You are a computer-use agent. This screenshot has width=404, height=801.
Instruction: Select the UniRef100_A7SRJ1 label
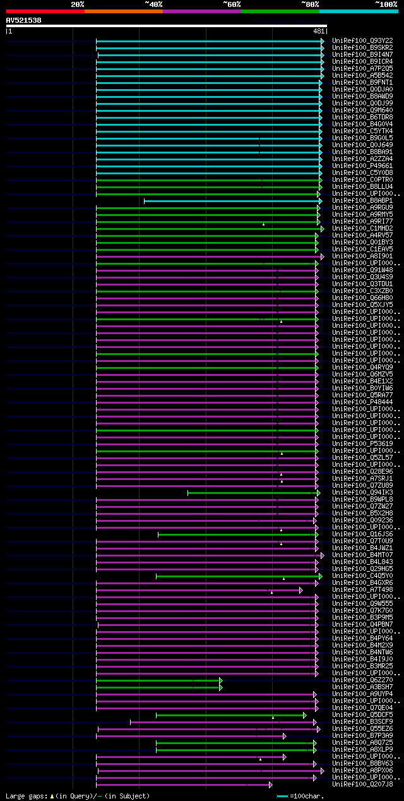(x=362, y=478)
